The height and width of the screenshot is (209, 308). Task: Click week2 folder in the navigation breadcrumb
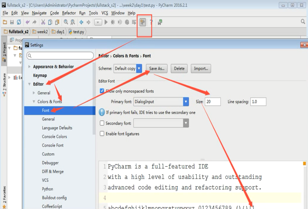click(x=40, y=32)
